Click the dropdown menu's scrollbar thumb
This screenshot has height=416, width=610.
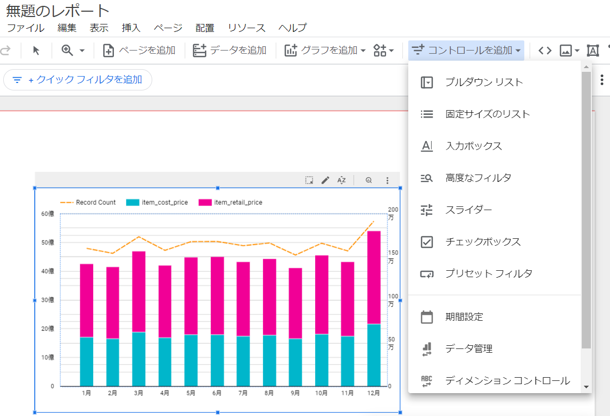click(586, 210)
